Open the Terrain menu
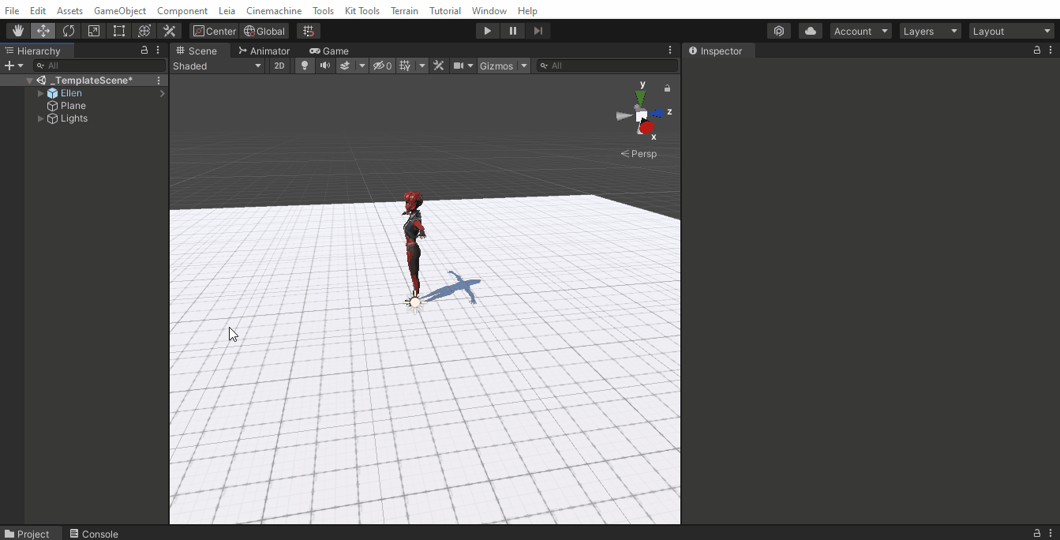The width and height of the screenshot is (1060, 540). tap(404, 11)
